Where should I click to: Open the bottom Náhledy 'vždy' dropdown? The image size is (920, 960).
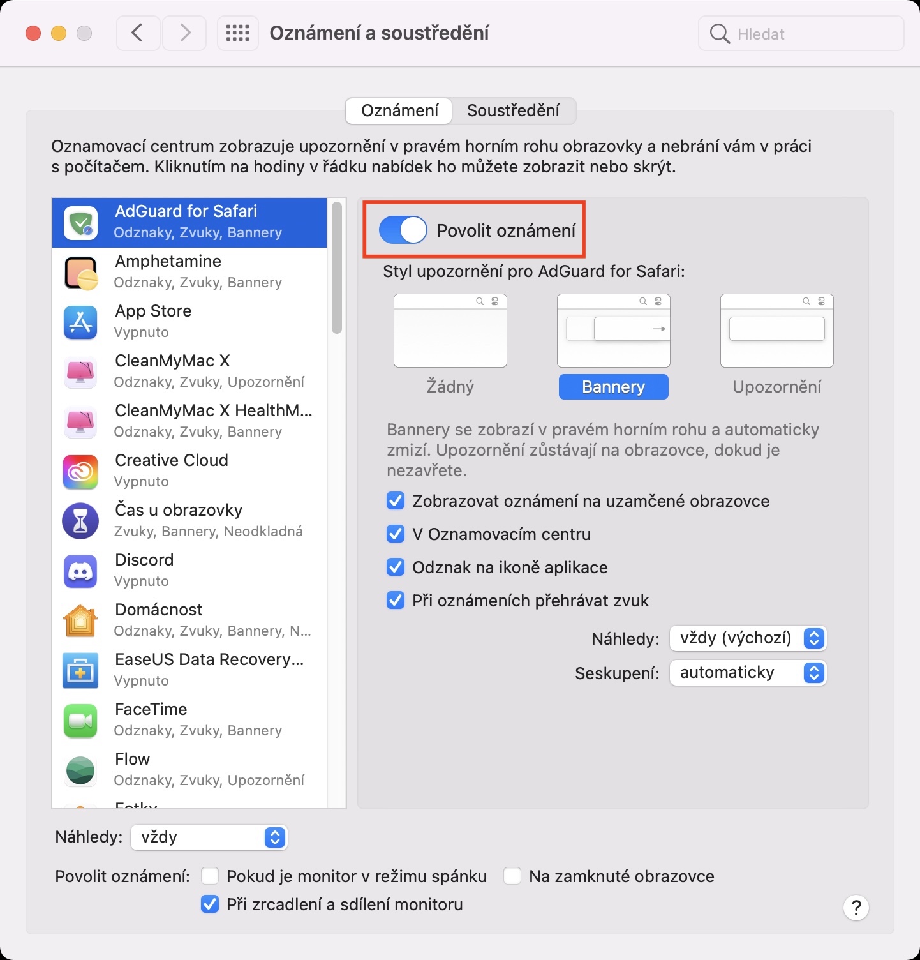pyautogui.click(x=209, y=837)
